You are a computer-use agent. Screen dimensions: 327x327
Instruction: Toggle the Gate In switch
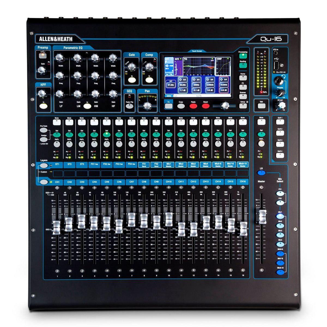(132, 80)
